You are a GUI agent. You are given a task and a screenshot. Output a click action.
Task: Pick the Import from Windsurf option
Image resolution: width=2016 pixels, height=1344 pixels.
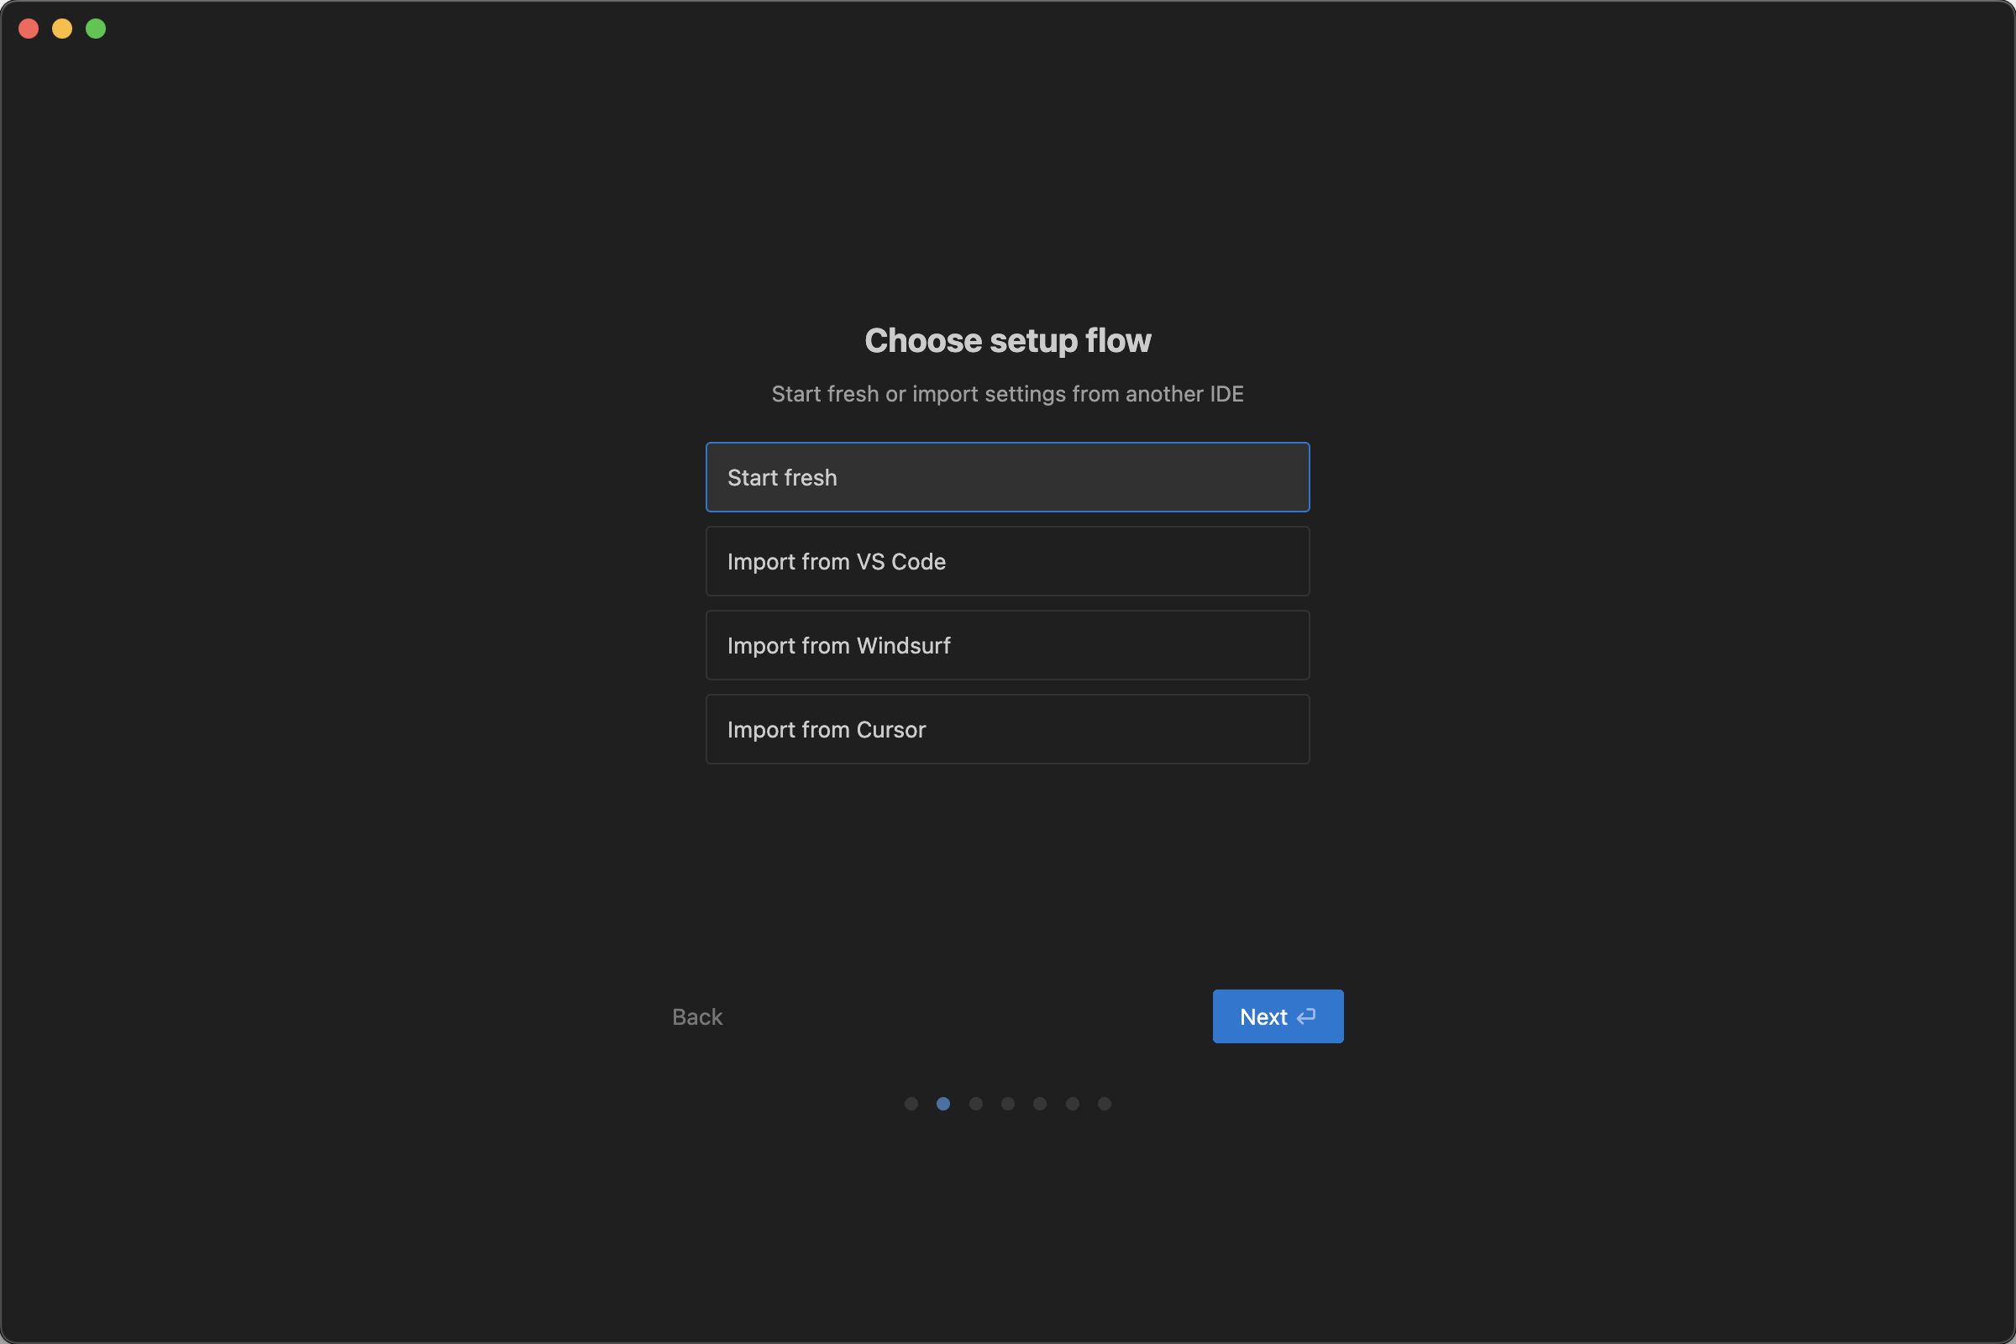pyautogui.click(x=1007, y=645)
